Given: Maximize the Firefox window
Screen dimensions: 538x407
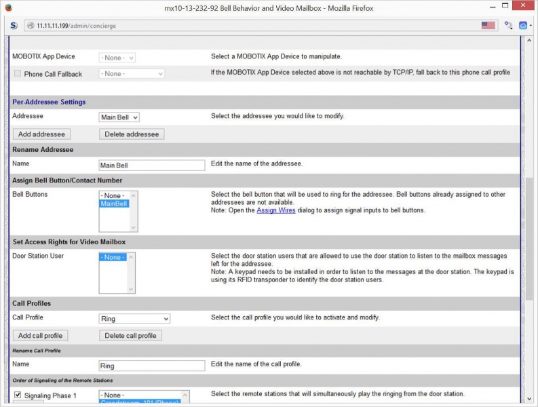Looking at the screenshot, I should 505,5.
